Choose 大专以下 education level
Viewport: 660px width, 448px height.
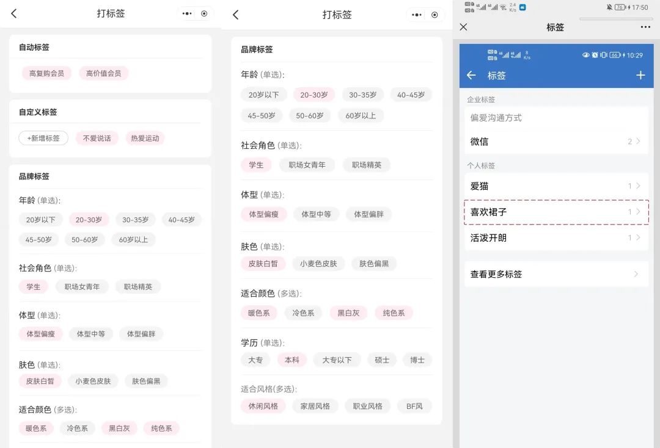pyautogui.click(x=337, y=359)
